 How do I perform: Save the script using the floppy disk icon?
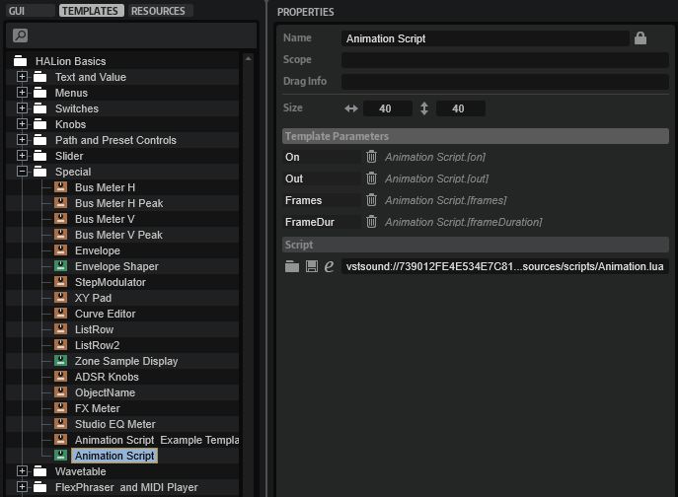point(311,266)
